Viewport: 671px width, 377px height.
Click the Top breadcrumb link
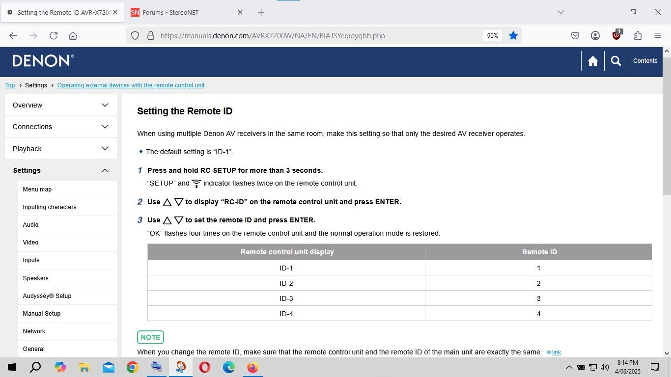tap(10, 85)
